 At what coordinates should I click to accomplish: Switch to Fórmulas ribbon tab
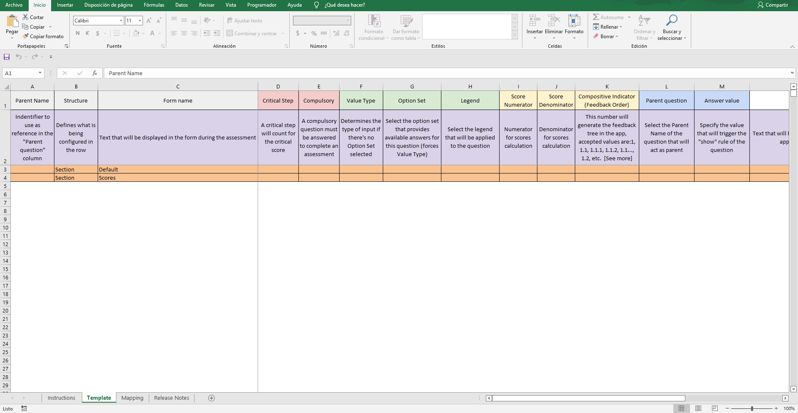(x=154, y=5)
